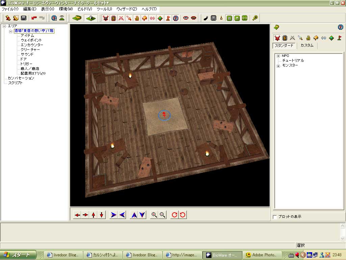346x260 pixels.
Task: Pan camera up with red up arrow
Action: [x=93, y=215]
